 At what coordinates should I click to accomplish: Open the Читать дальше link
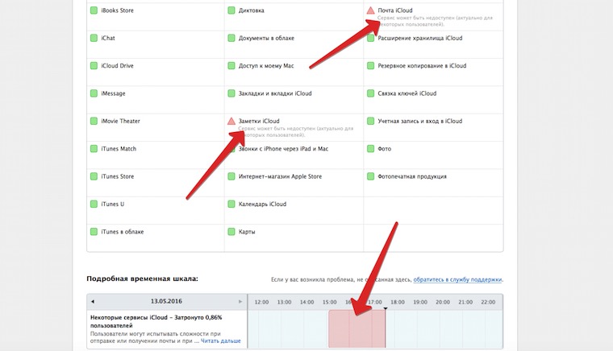pyautogui.click(x=221, y=341)
